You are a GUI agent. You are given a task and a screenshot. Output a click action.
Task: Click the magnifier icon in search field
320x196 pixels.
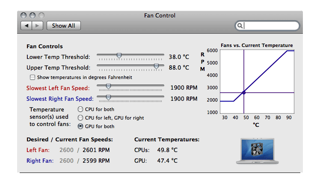click(240, 26)
